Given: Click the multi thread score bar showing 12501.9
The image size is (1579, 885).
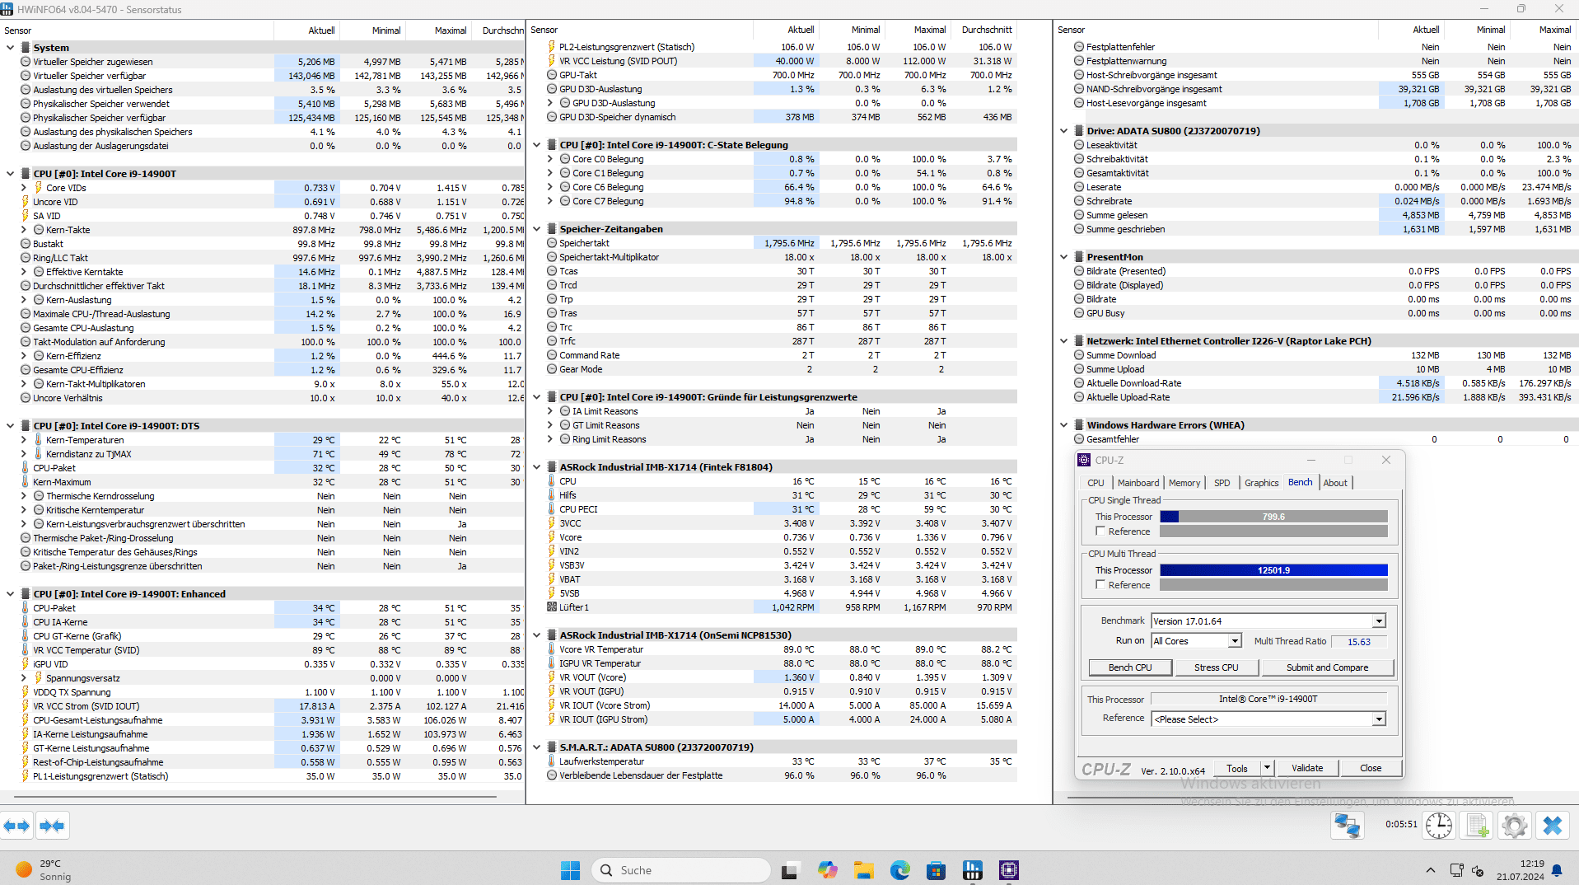Looking at the screenshot, I should tap(1273, 570).
